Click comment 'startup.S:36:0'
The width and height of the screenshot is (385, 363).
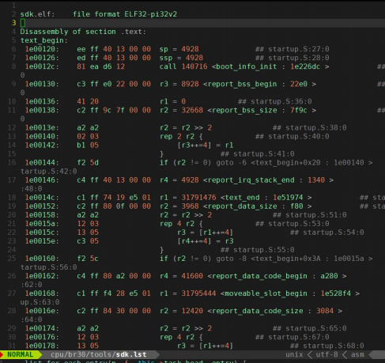(281, 101)
